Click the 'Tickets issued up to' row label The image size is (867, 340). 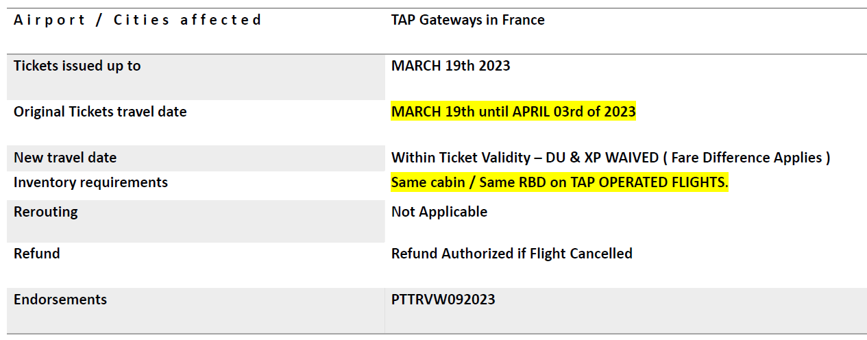click(77, 66)
